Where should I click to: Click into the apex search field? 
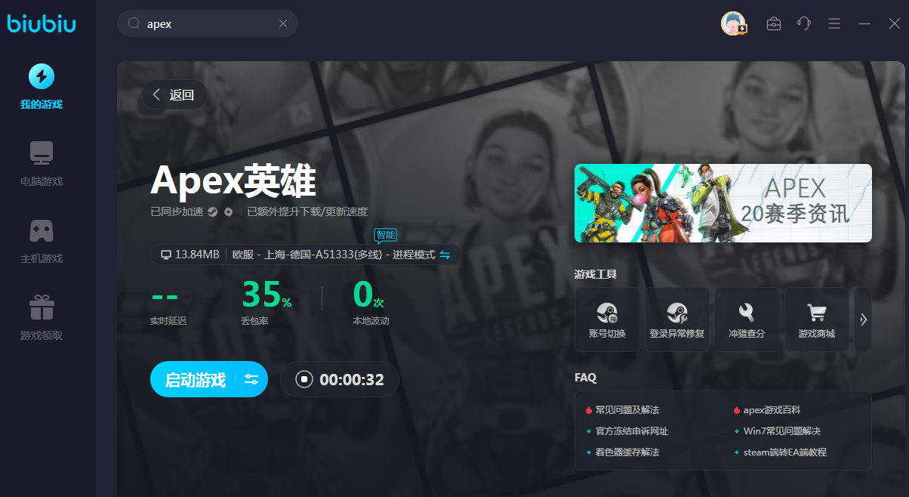click(208, 23)
